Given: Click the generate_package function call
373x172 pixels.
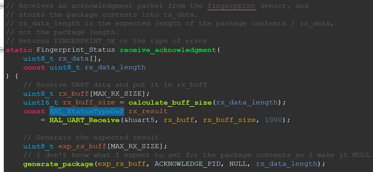Looking at the screenshot, I should pyautogui.click(x=58, y=164).
